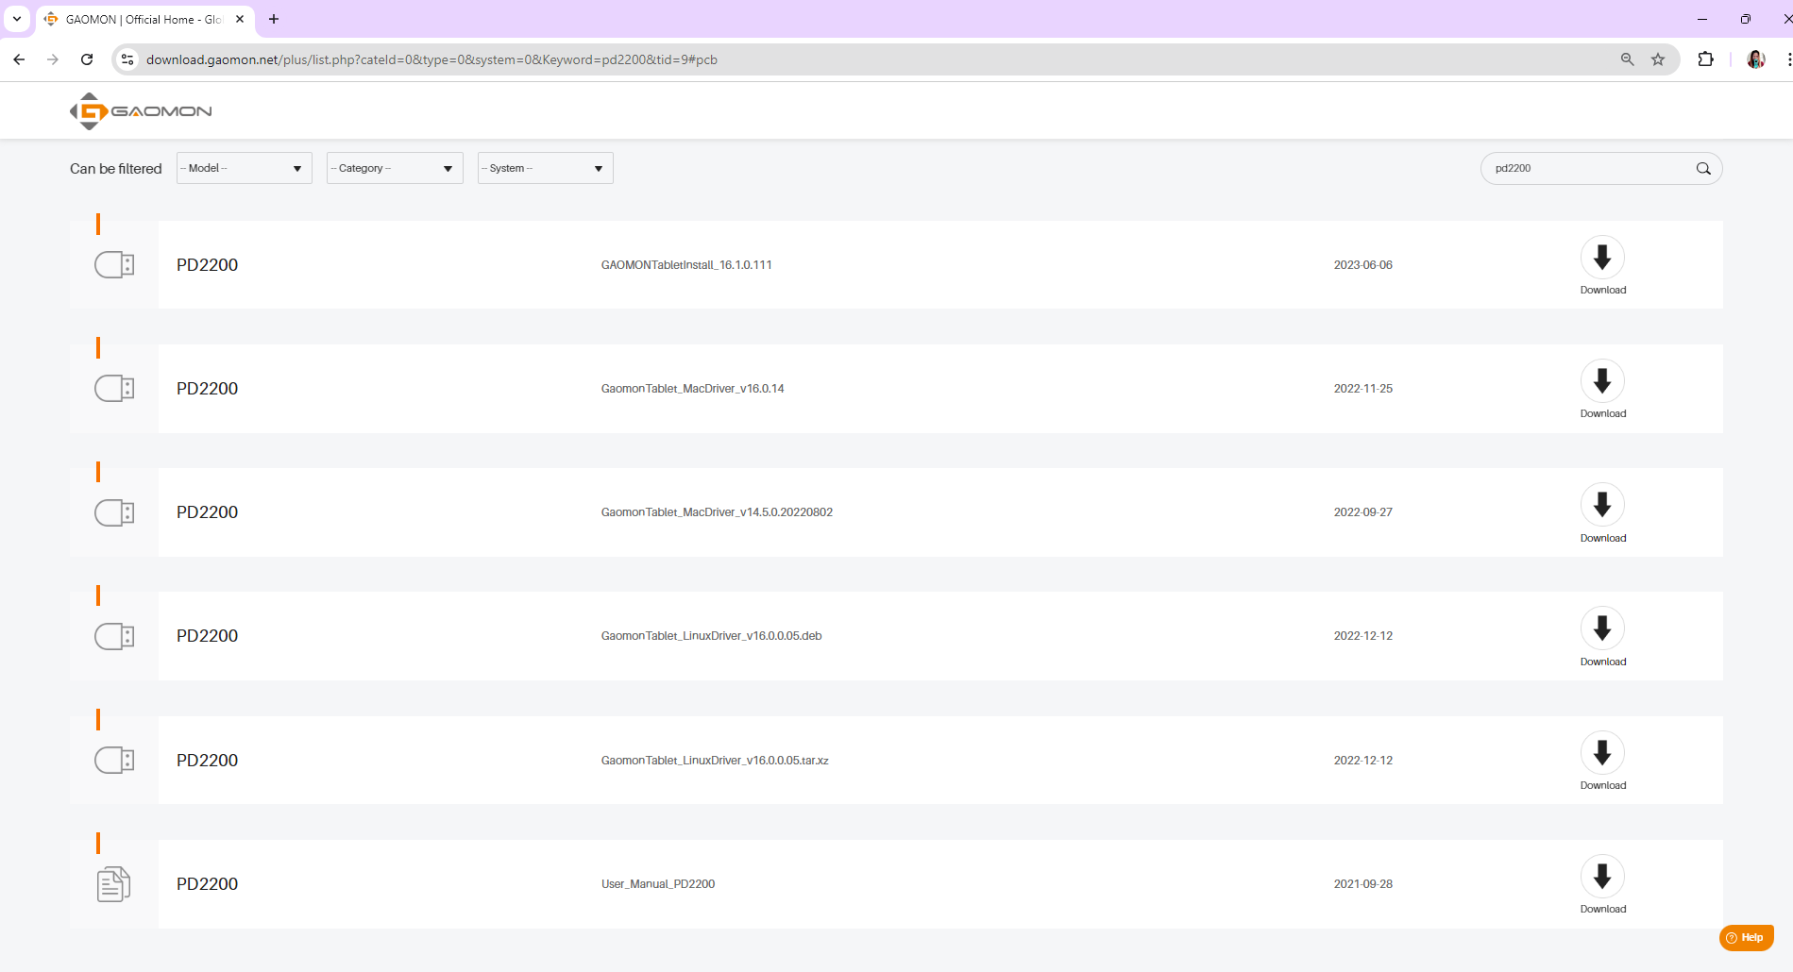Click the date 2022-09-27
This screenshot has height=972, width=1793.
[x=1362, y=512]
